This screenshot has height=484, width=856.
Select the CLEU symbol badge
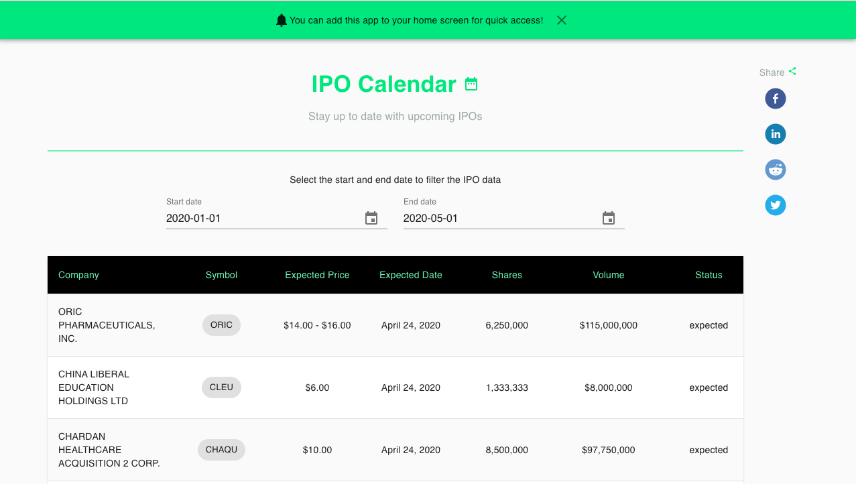(x=221, y=387)
